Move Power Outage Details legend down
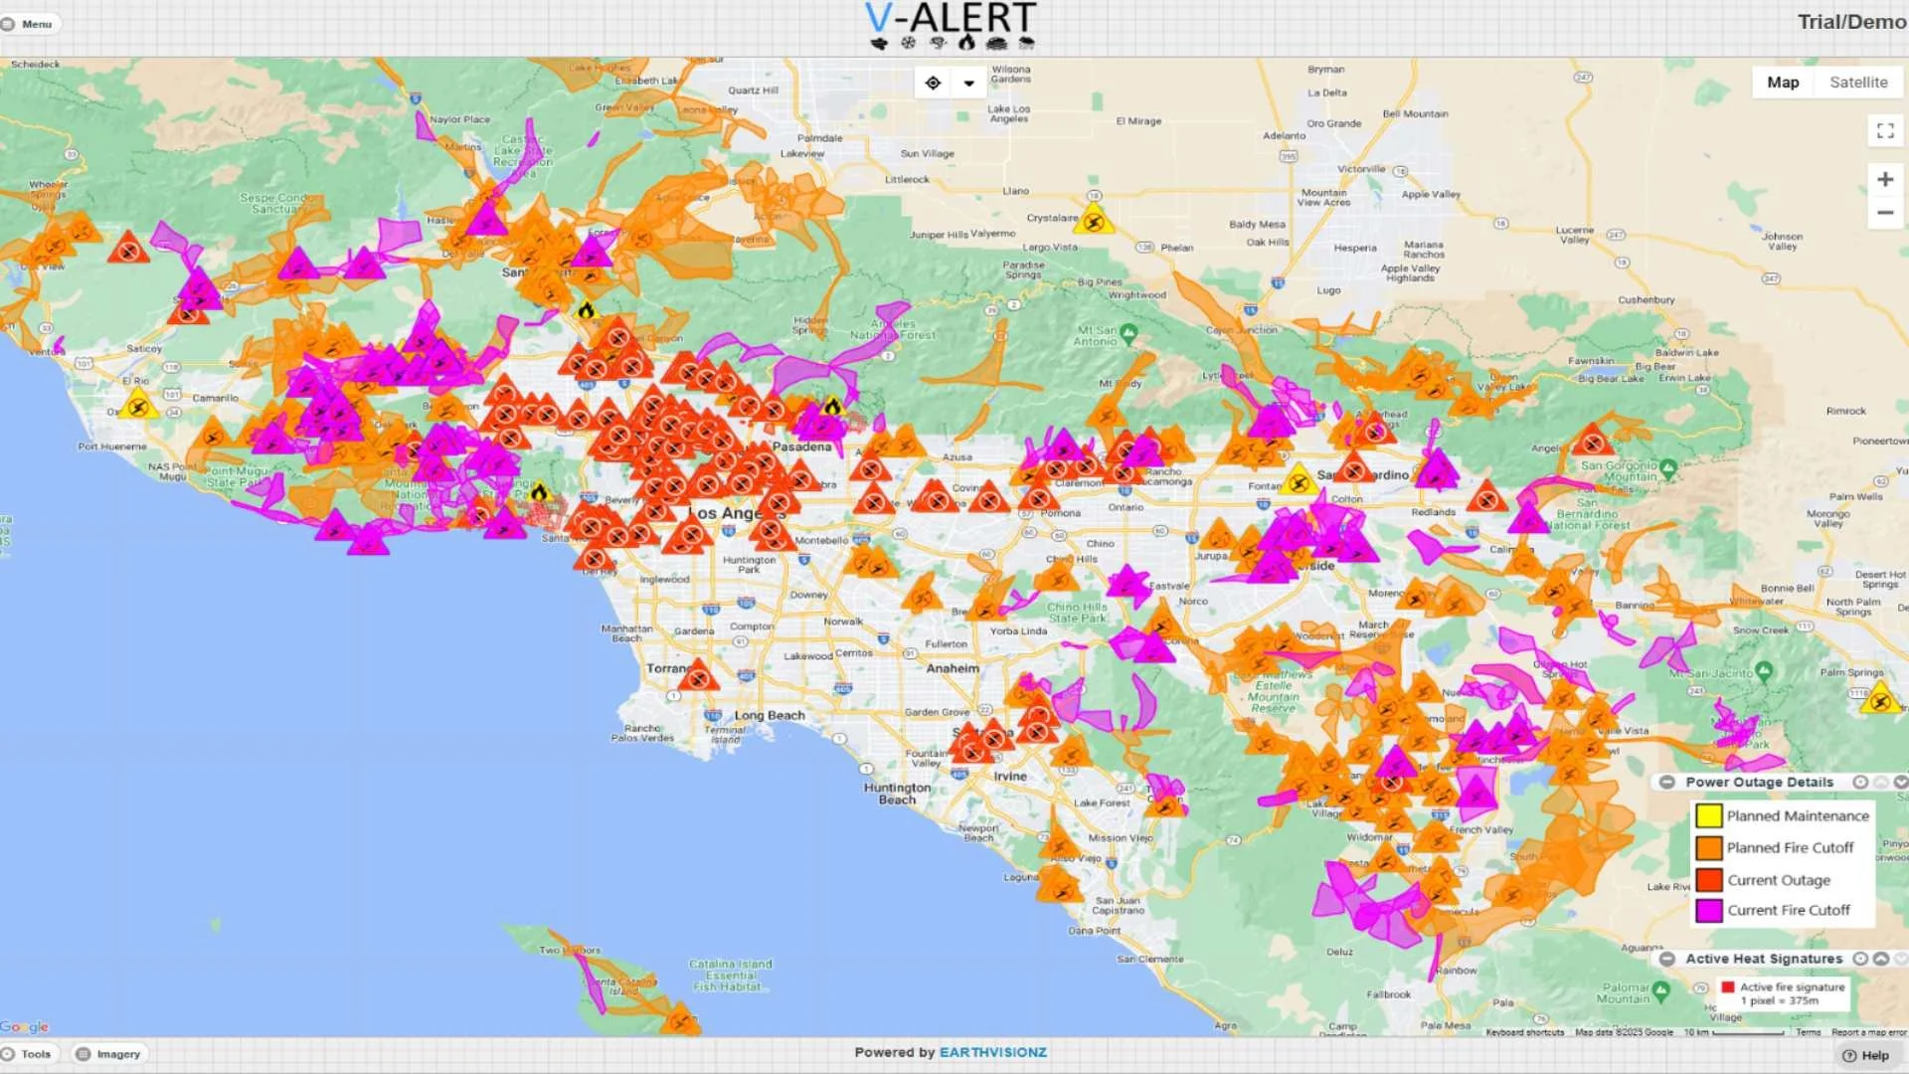Viewport: 1909px width, 1074px height. coord(1900,782)
